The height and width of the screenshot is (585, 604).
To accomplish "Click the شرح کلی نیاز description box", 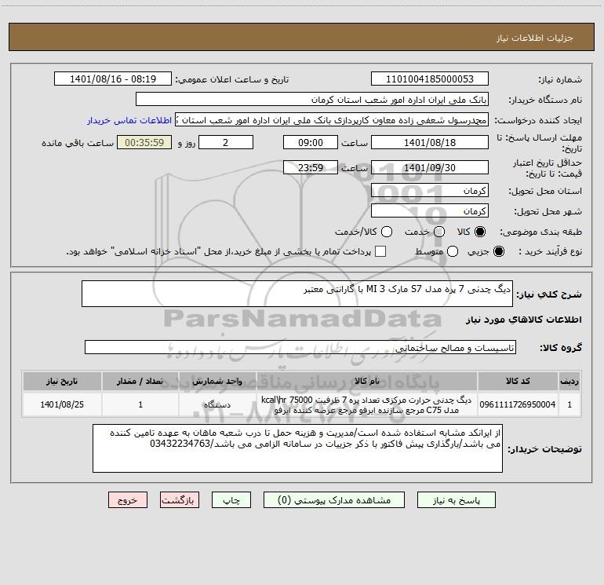I will click(x=297, y=294).
